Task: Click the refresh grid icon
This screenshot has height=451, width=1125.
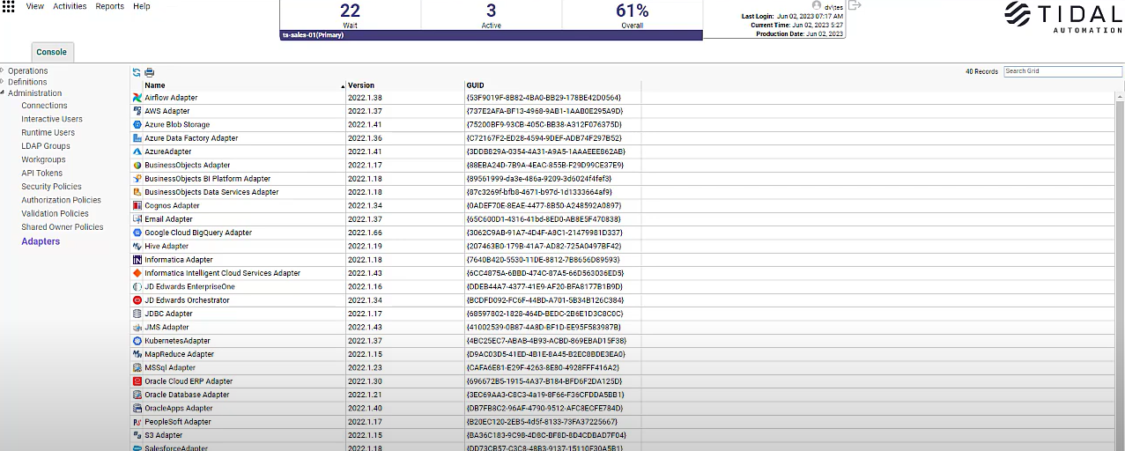Action: coord(137,72)
